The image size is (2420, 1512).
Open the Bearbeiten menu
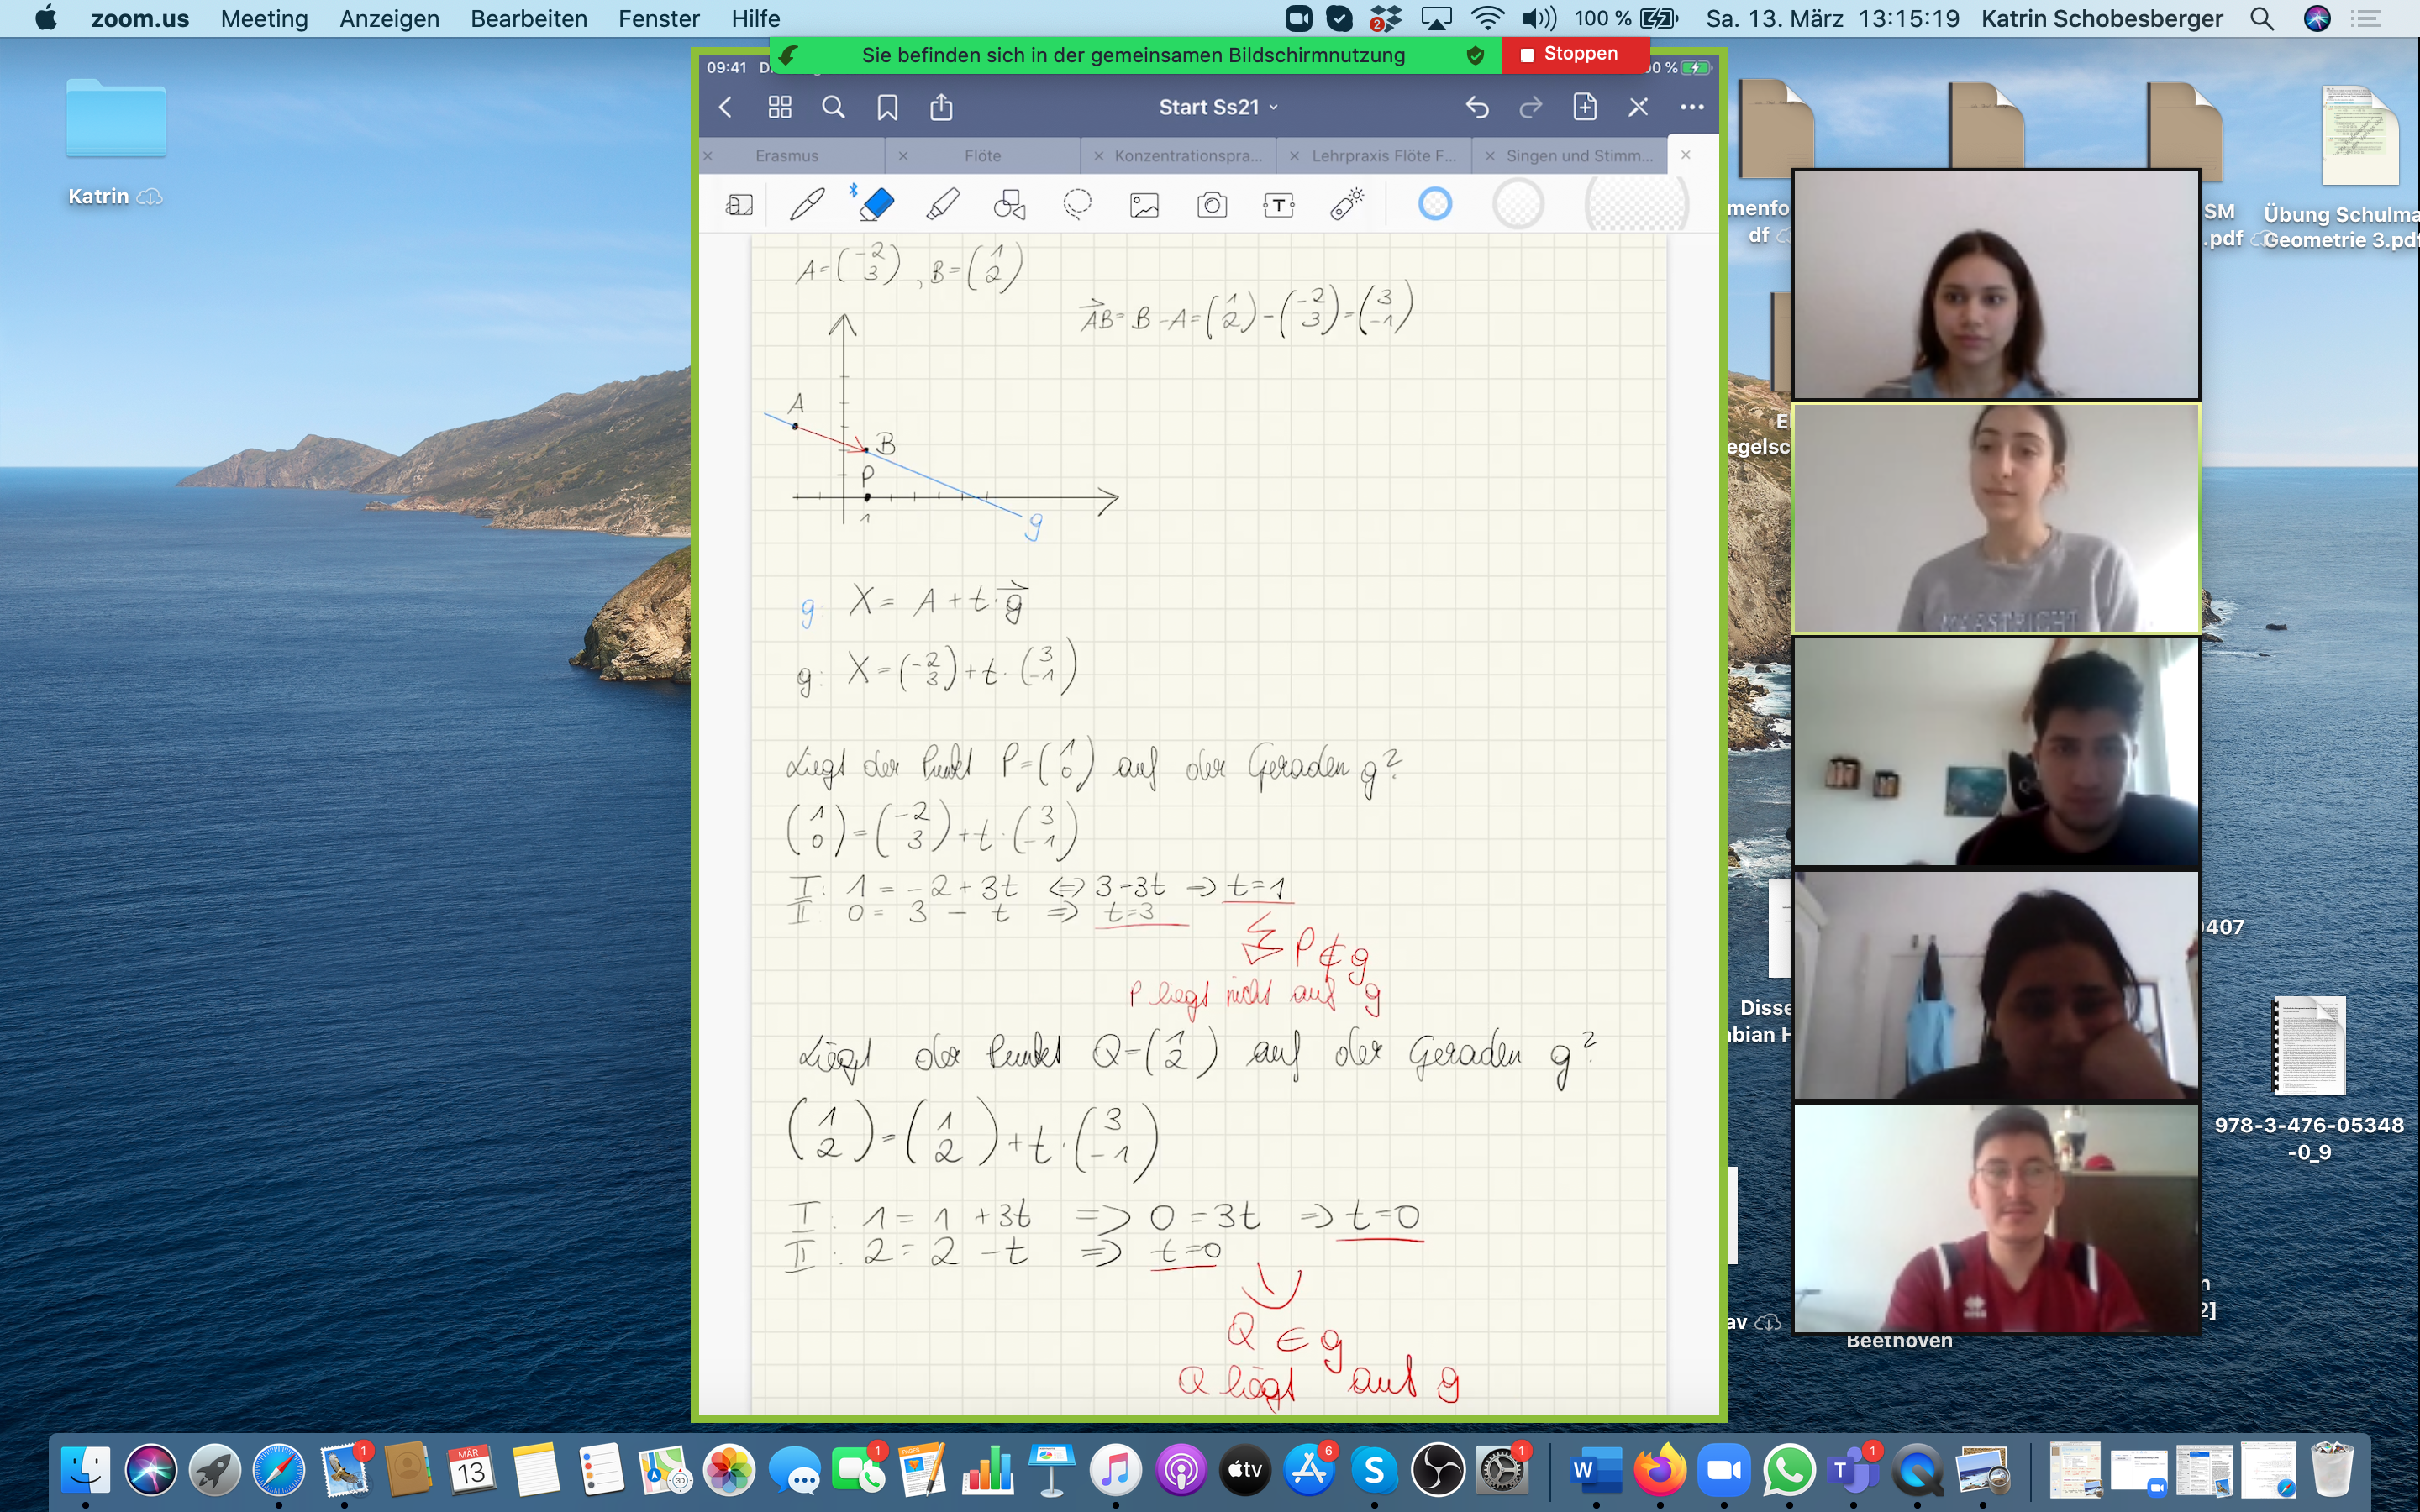528,18
